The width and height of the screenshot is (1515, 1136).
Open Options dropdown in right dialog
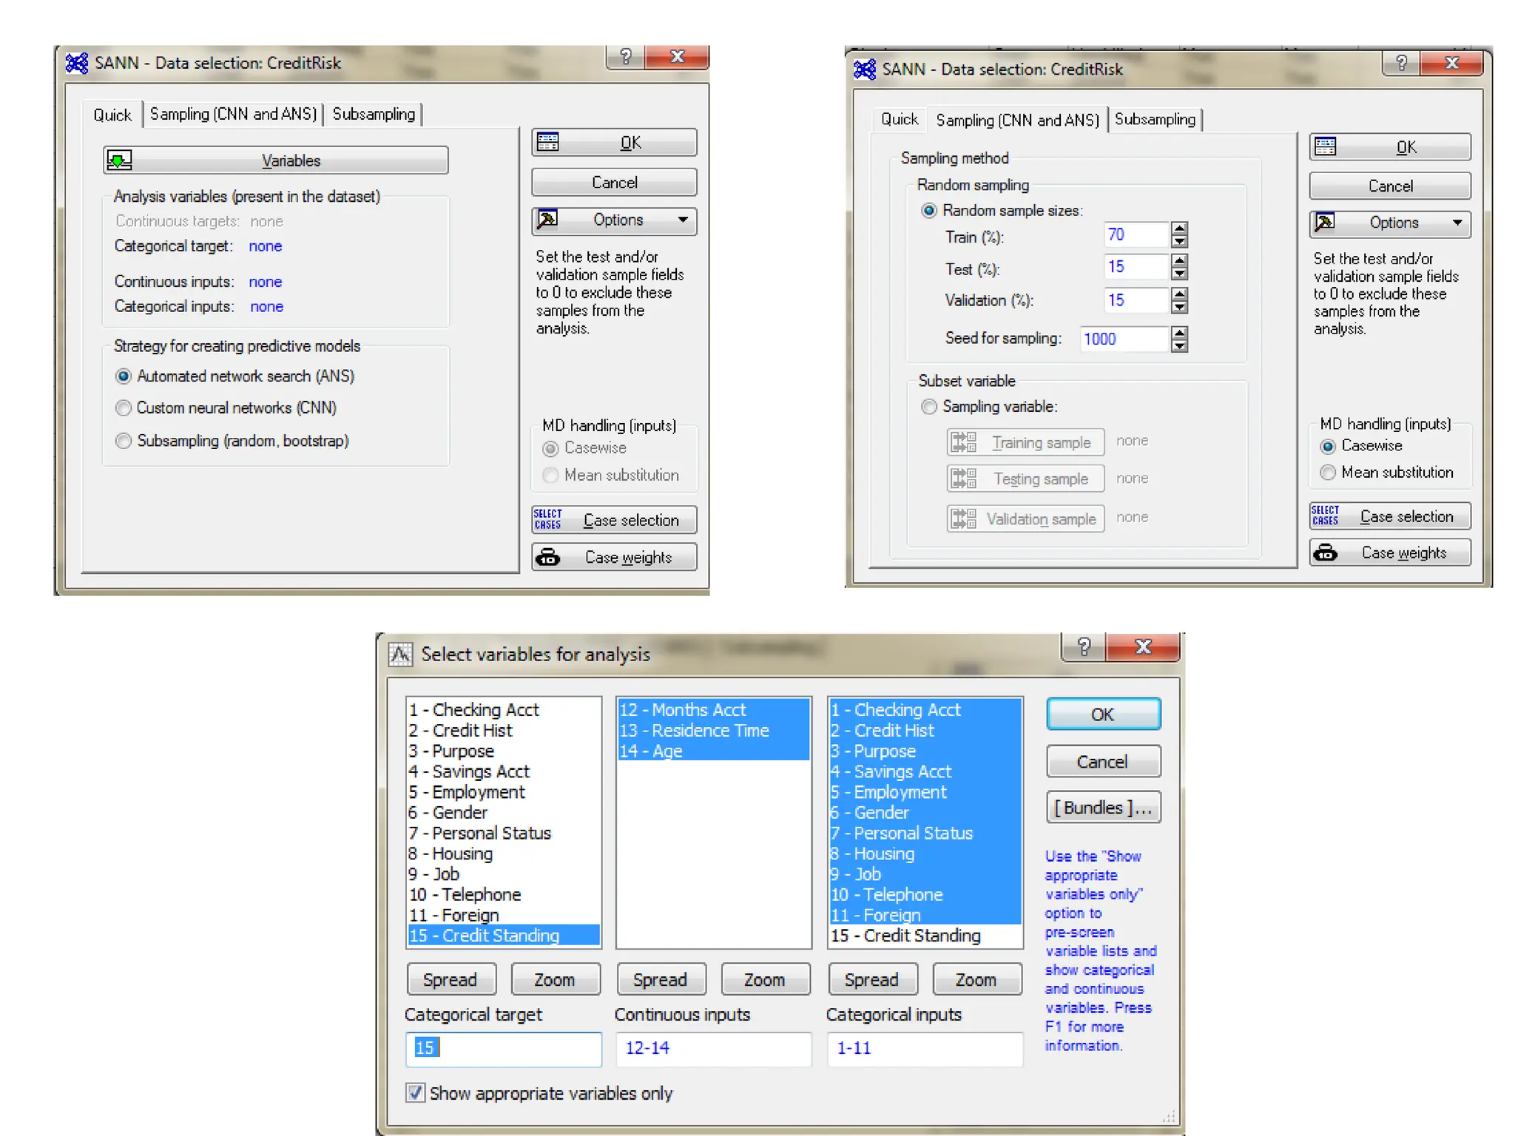[x=1457, y=223]
